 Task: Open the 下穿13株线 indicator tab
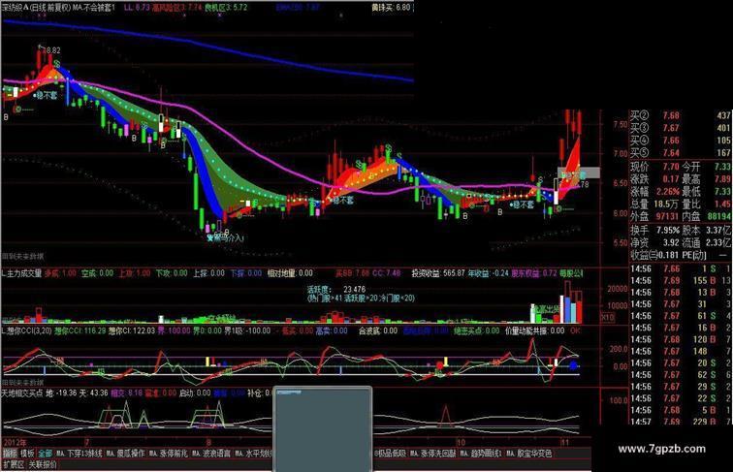click(80, 454)
